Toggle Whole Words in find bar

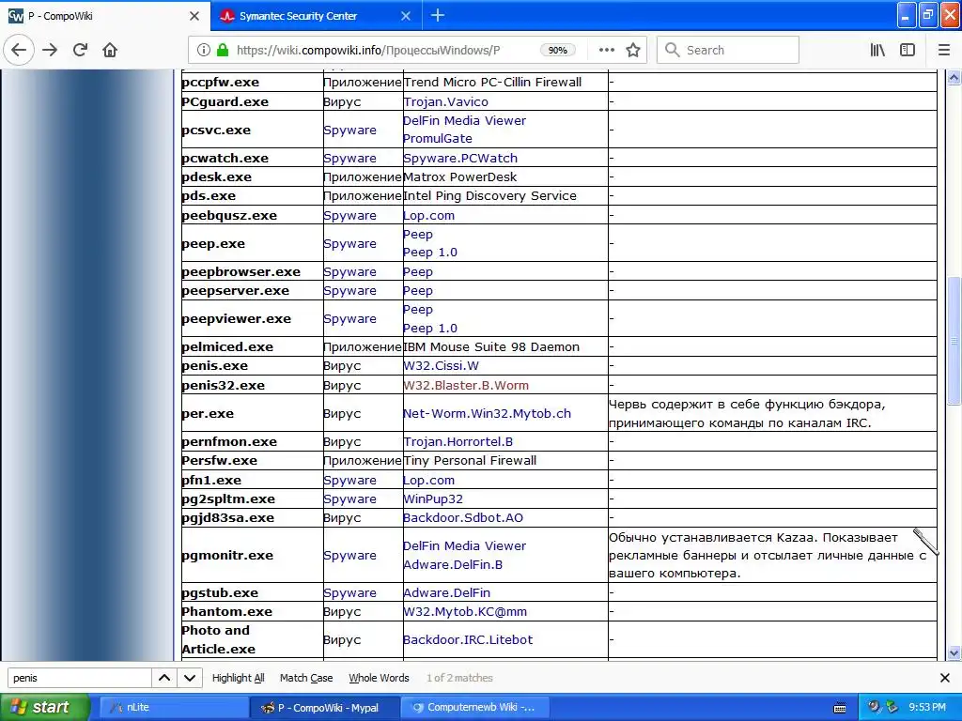pos(379,678)
